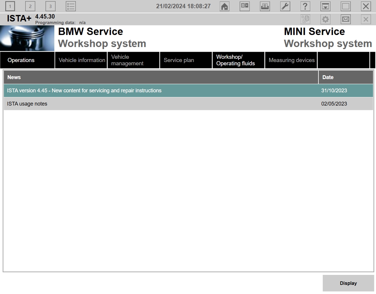
Task: Click the envelope message icon
Action: click(345, 19)
